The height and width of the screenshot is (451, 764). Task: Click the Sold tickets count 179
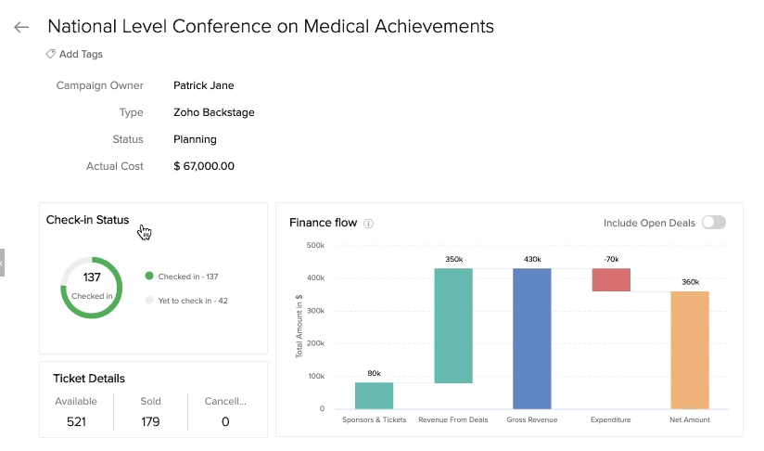click(x=150, y=421)
